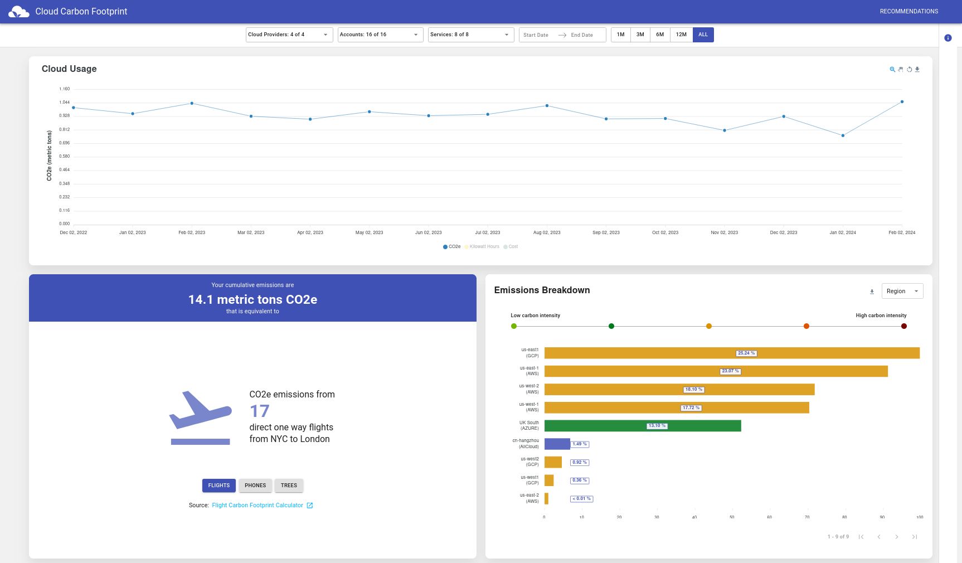Expand the Accounts filter showing 16 of 16
This screenshot has height=563, width=962.
380,35
